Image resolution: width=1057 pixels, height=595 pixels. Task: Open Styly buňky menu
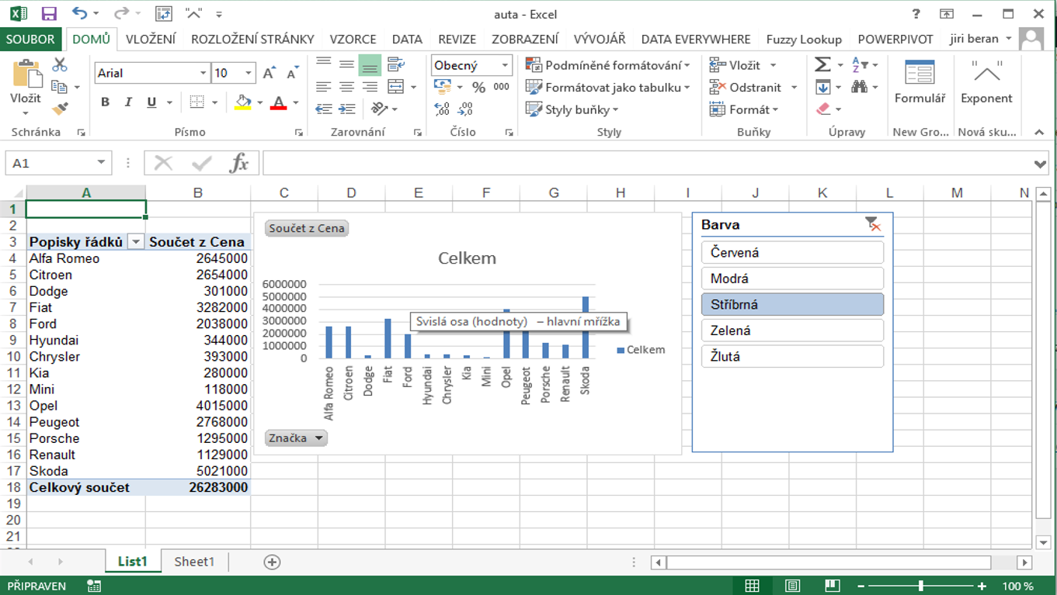click(x=572, y=109)
